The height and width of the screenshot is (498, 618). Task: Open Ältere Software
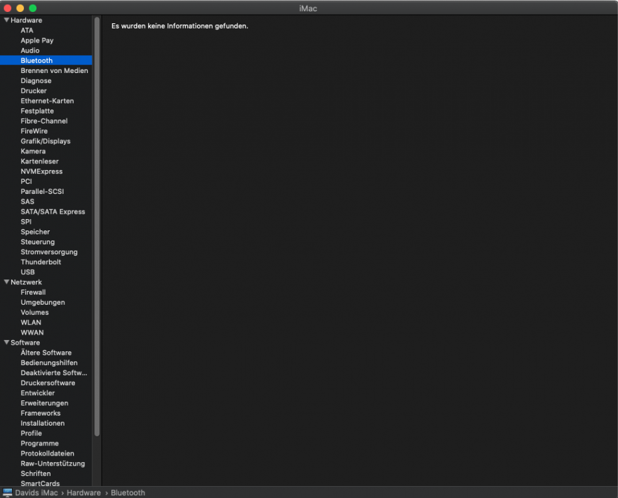tap(46, 353)
